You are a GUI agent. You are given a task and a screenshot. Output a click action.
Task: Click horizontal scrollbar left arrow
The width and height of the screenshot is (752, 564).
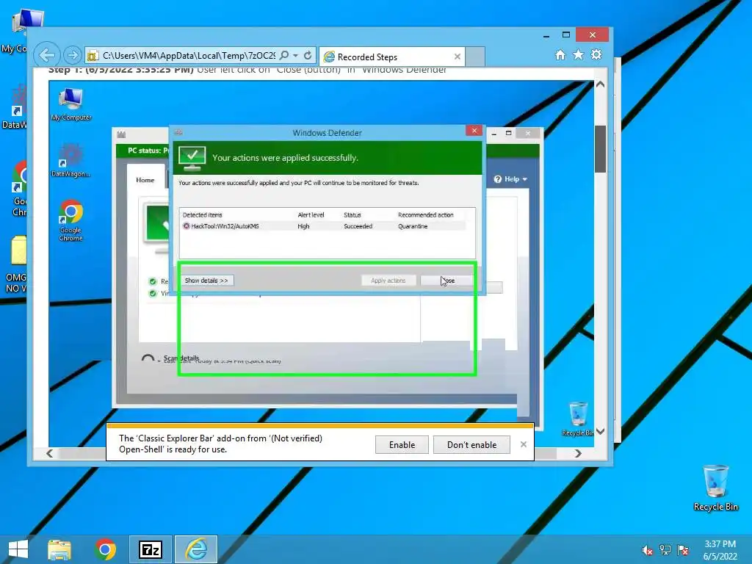49,453
